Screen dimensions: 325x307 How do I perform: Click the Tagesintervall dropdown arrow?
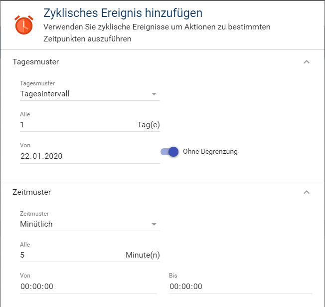[154, 94]
